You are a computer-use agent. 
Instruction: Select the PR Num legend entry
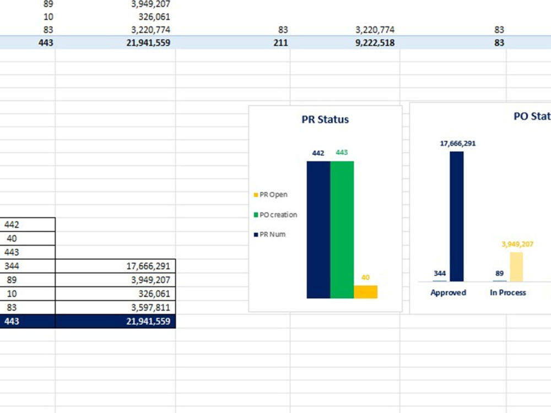pos(269,234)
